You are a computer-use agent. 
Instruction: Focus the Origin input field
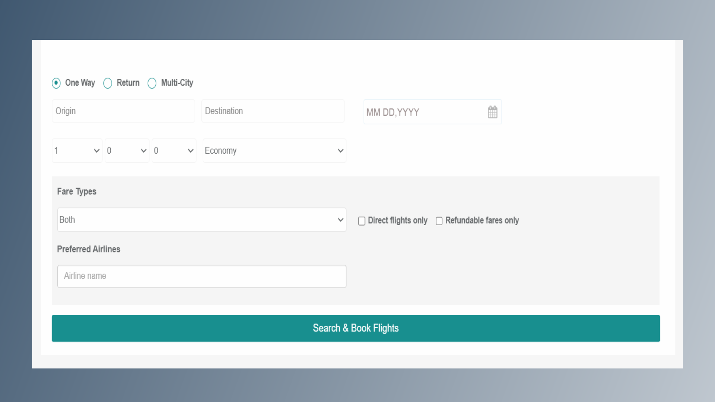click(x=123, y=111)
